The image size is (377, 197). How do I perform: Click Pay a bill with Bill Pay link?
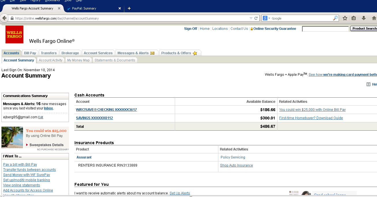point(20,165)
